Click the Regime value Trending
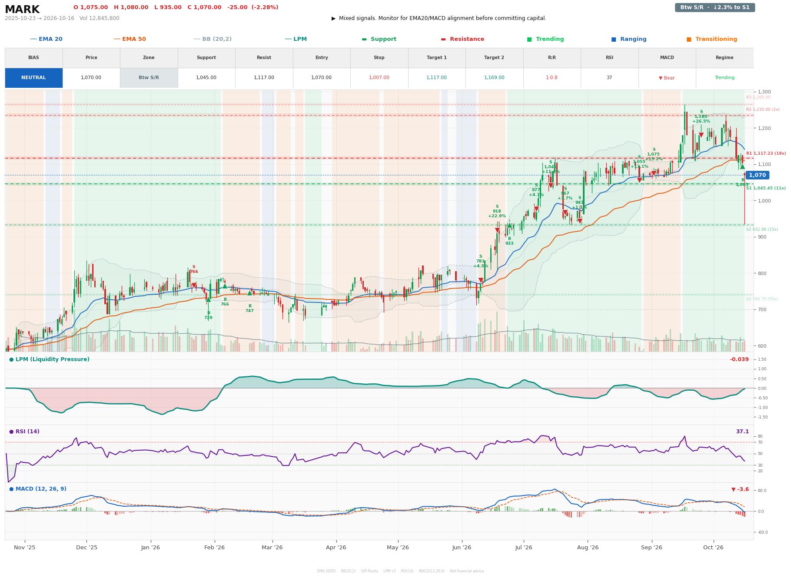The height and width of the screenshot is (578, 791). (725, 78)
